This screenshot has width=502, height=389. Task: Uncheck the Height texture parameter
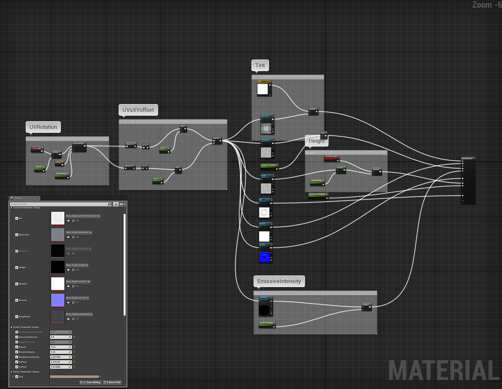click(17, 267)
